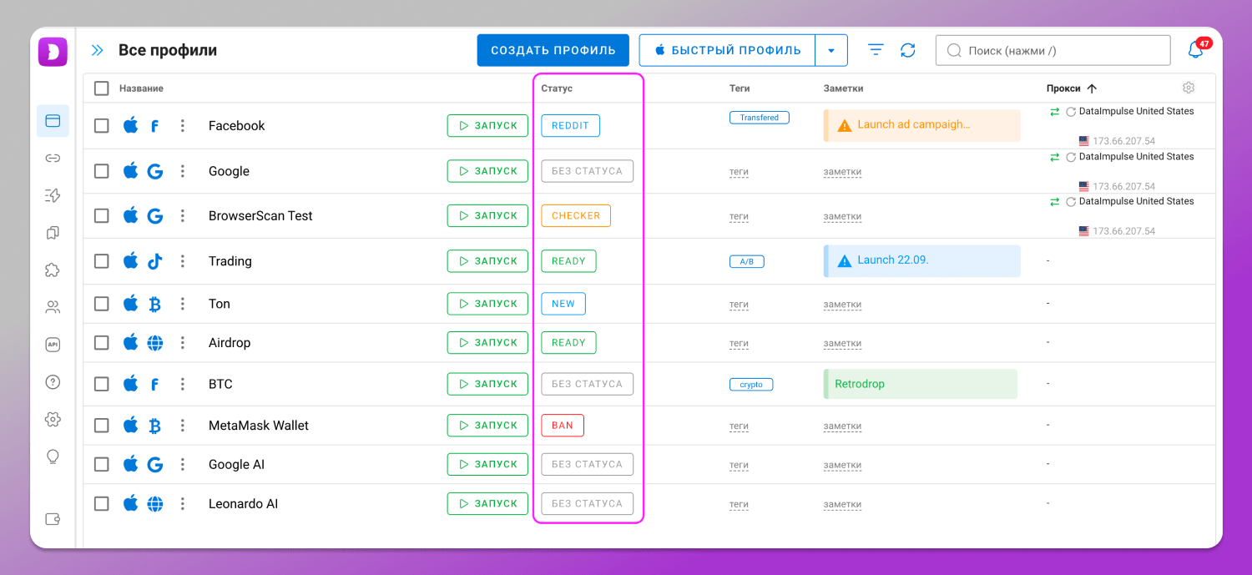Launch the Google AI profile with ЗАПУСК
Image resolution: width=1252 pixels, height=575 pixels.
487,464
